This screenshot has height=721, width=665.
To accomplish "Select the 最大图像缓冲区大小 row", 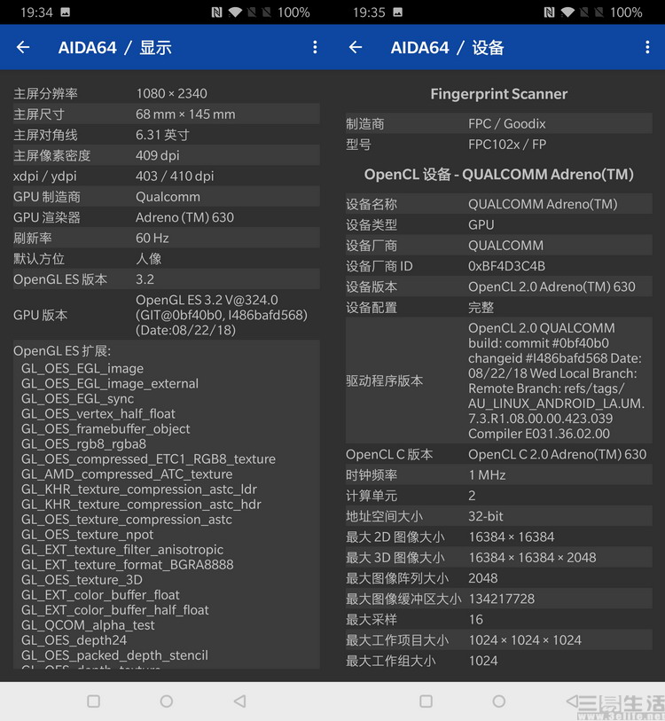I will click(498, 599).
